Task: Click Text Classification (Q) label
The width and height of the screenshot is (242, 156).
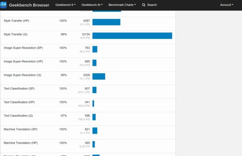Action: click(x=18, y=116)
